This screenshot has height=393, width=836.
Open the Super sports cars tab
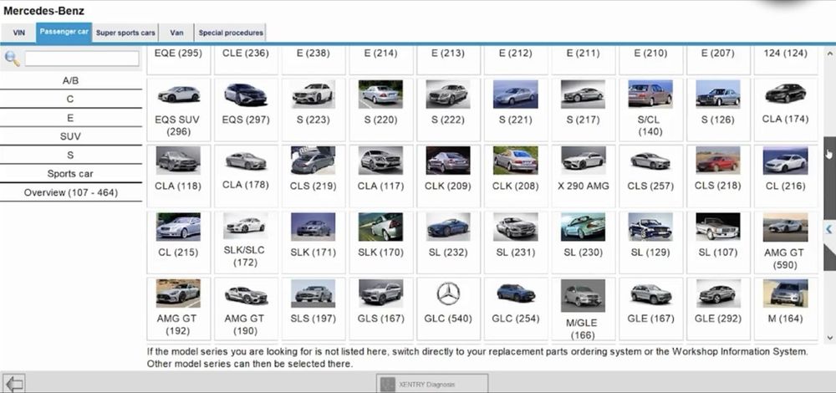coord(125,33)
